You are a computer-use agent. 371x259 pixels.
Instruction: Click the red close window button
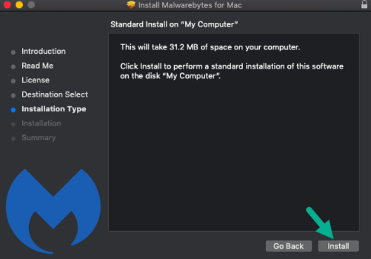tap(7, 5)
